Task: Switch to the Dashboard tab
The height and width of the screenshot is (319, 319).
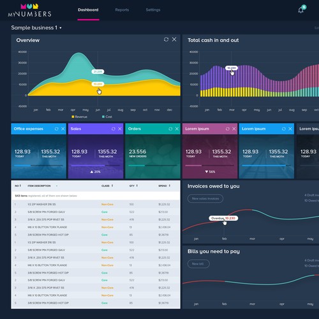Action: pyautogui.click(x=88, y=10)
